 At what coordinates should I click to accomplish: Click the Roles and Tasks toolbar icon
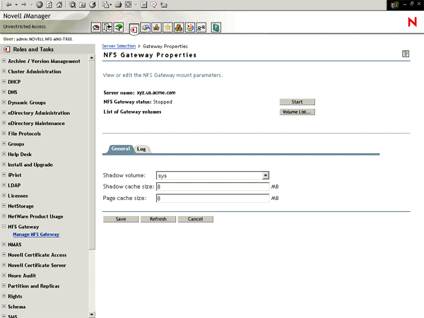click(x=134, y=29)
